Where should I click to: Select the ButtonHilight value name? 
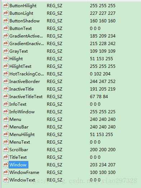coord(23,6)
